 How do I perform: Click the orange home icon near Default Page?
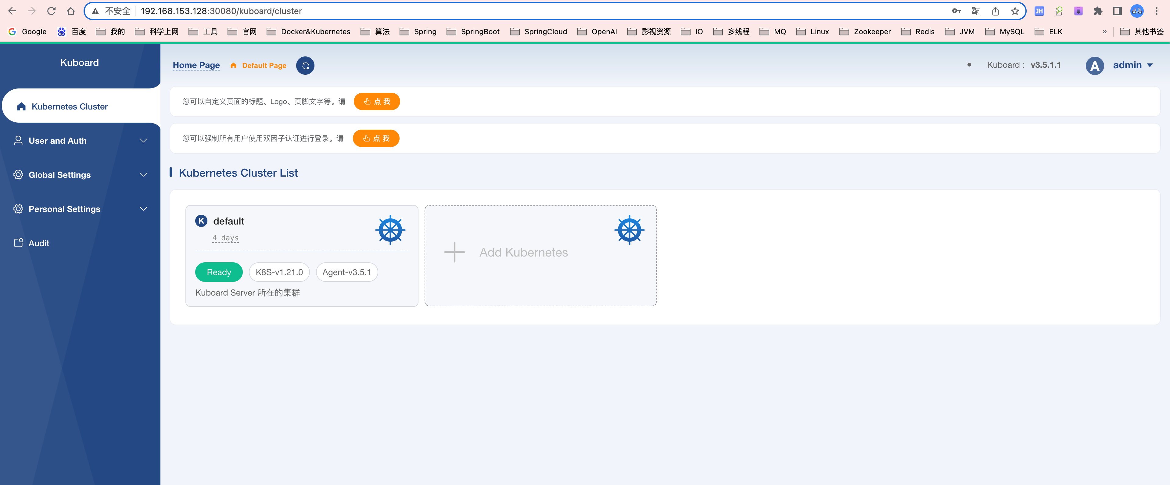tap(233, 65)
